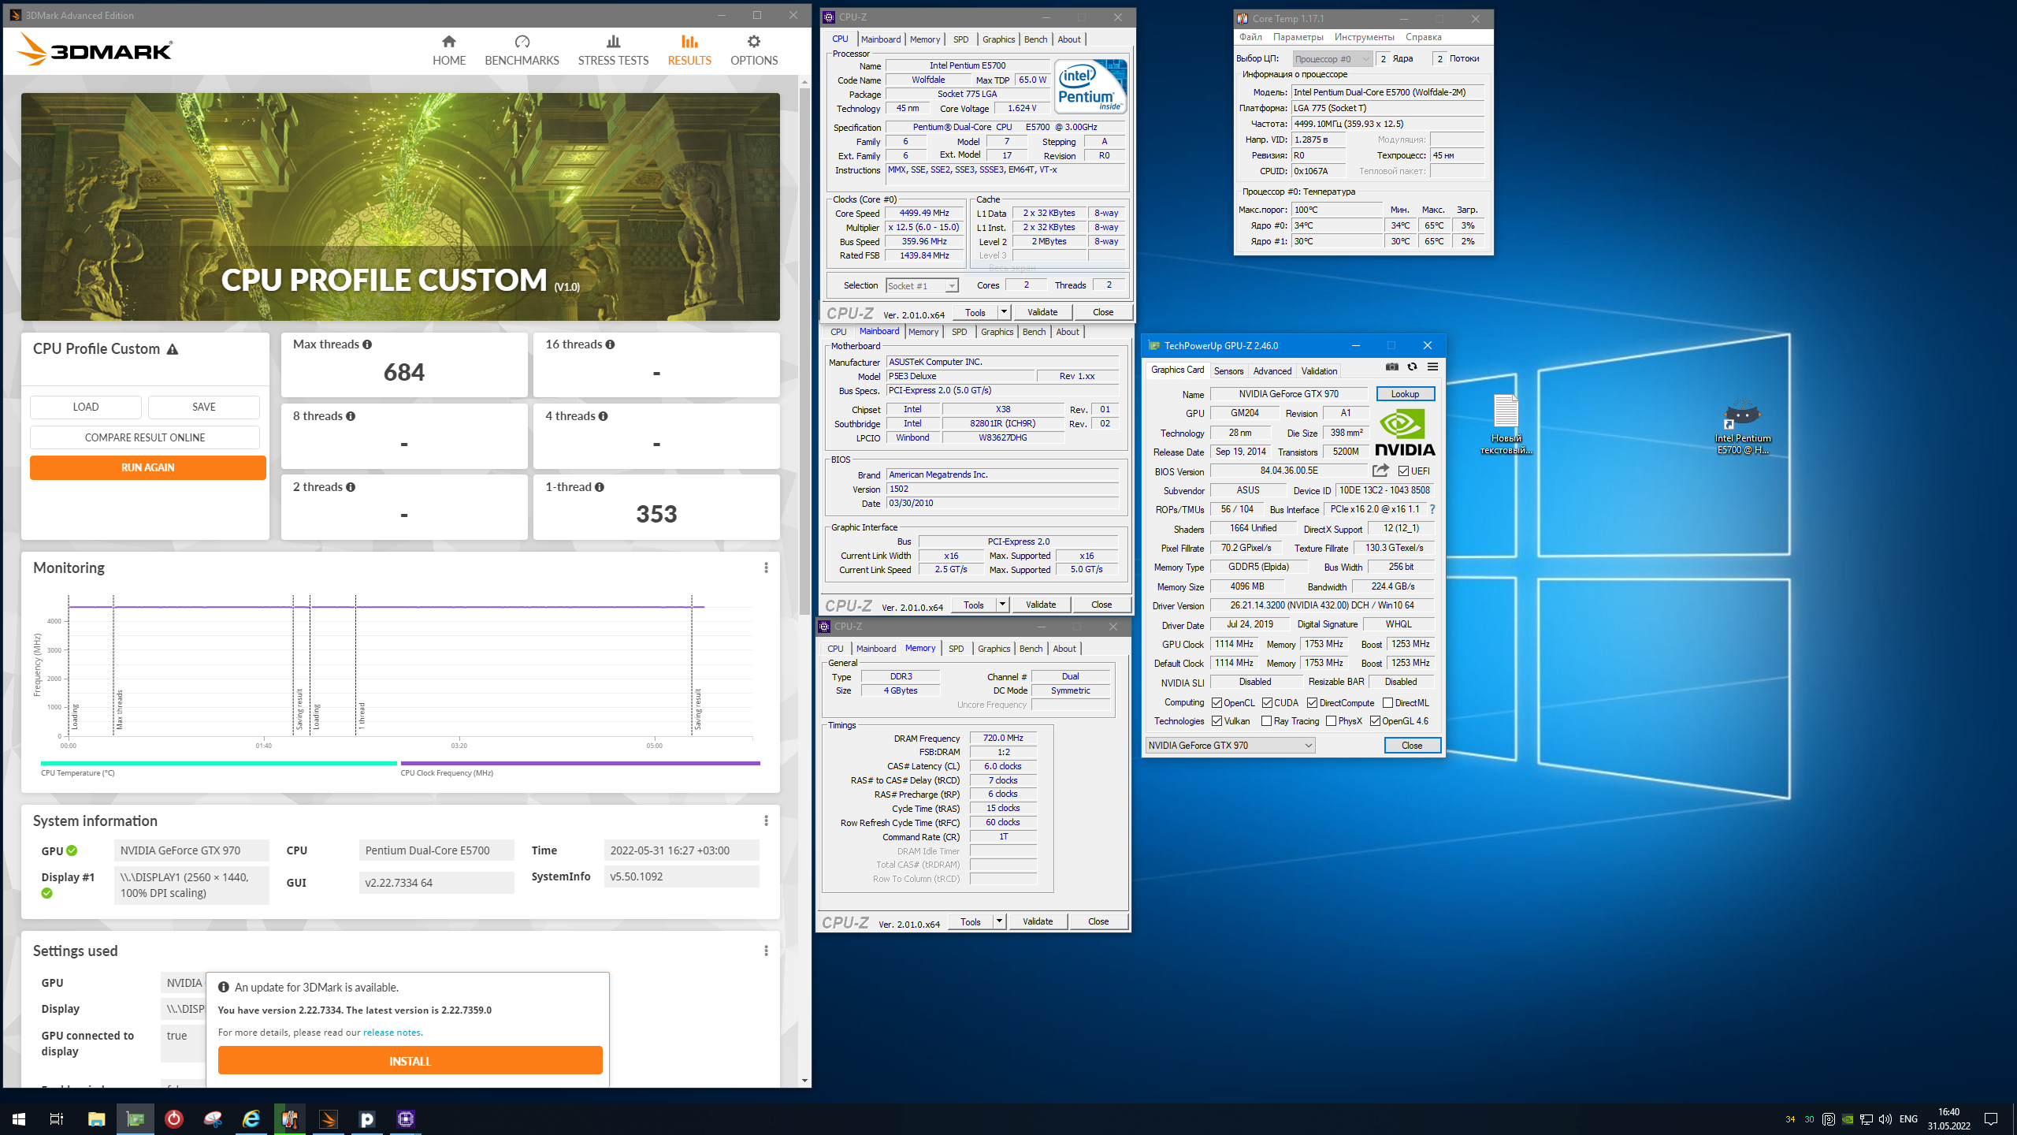Switch to the Sensors tab in GPU-Z

click(1228, 371)
